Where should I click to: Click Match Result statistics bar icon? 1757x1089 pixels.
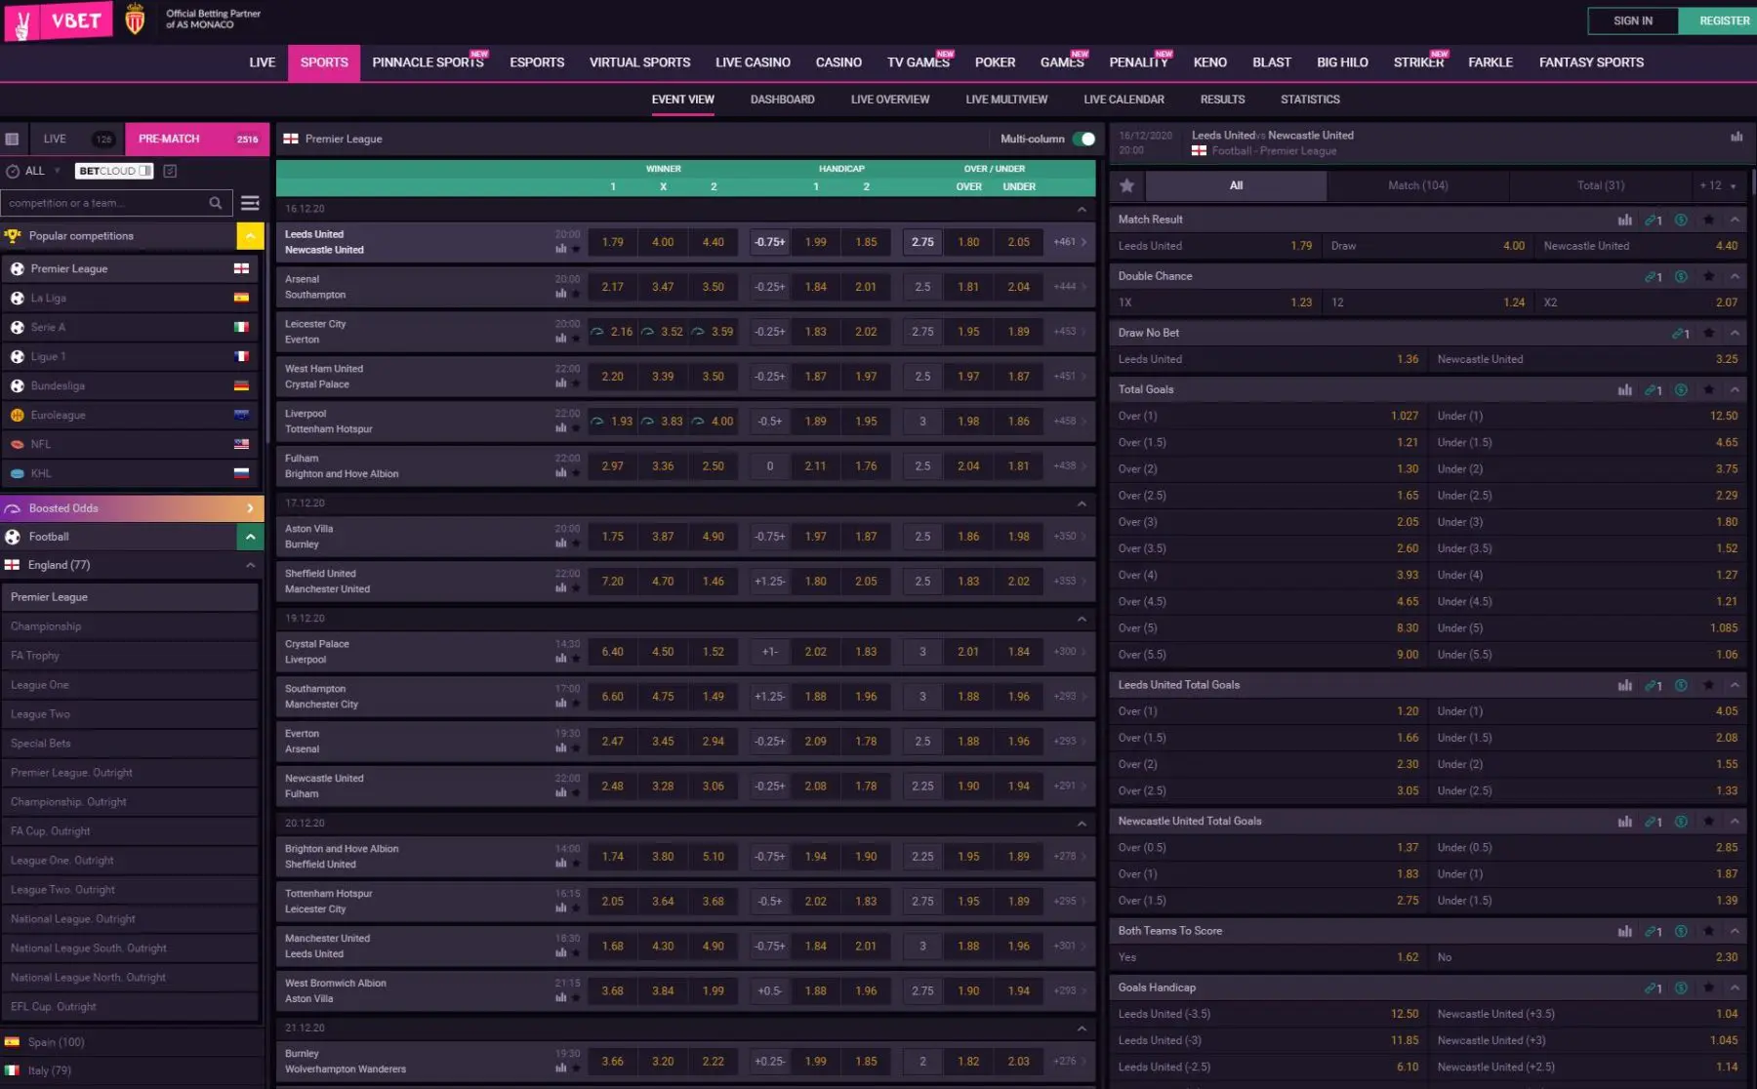pos(1624,220)
